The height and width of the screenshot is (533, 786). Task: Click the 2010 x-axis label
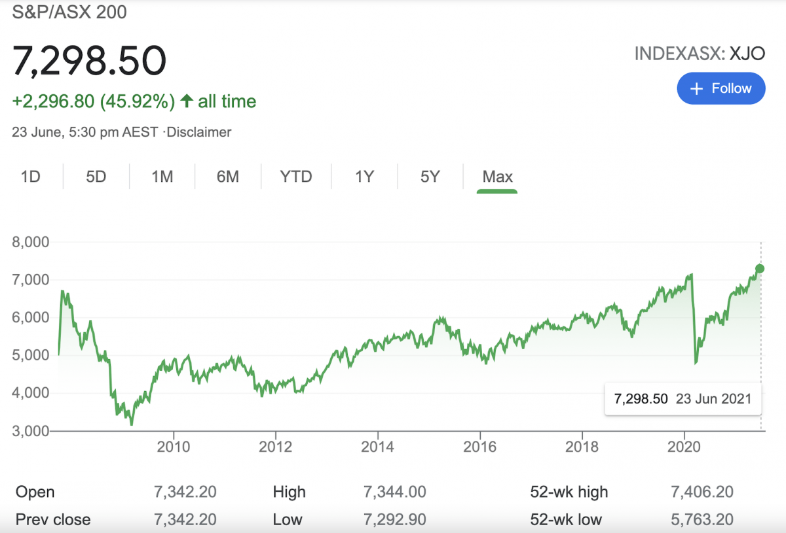tap(174, 447)
